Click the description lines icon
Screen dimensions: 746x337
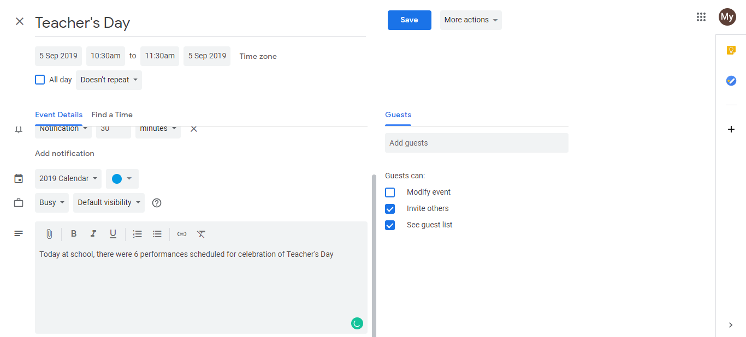19,233
